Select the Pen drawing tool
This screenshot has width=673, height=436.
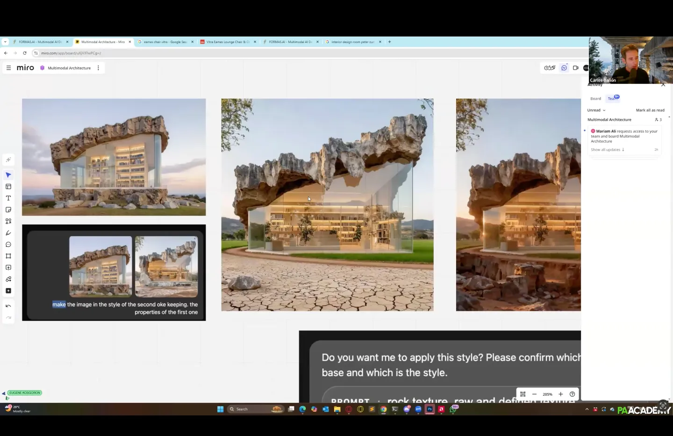(8, 233)
